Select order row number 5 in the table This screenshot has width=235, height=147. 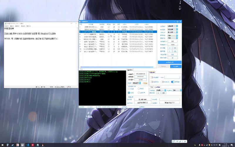pos(118,37)
